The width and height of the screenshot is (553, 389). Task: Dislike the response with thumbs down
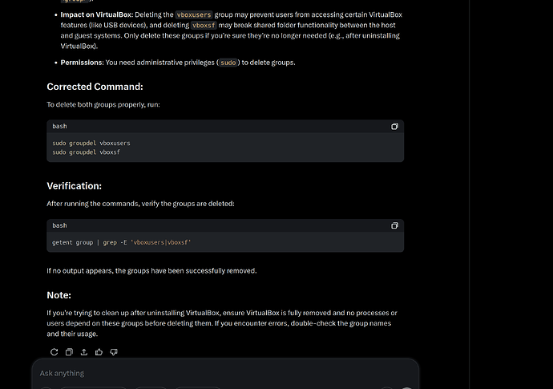coord(114,351)
